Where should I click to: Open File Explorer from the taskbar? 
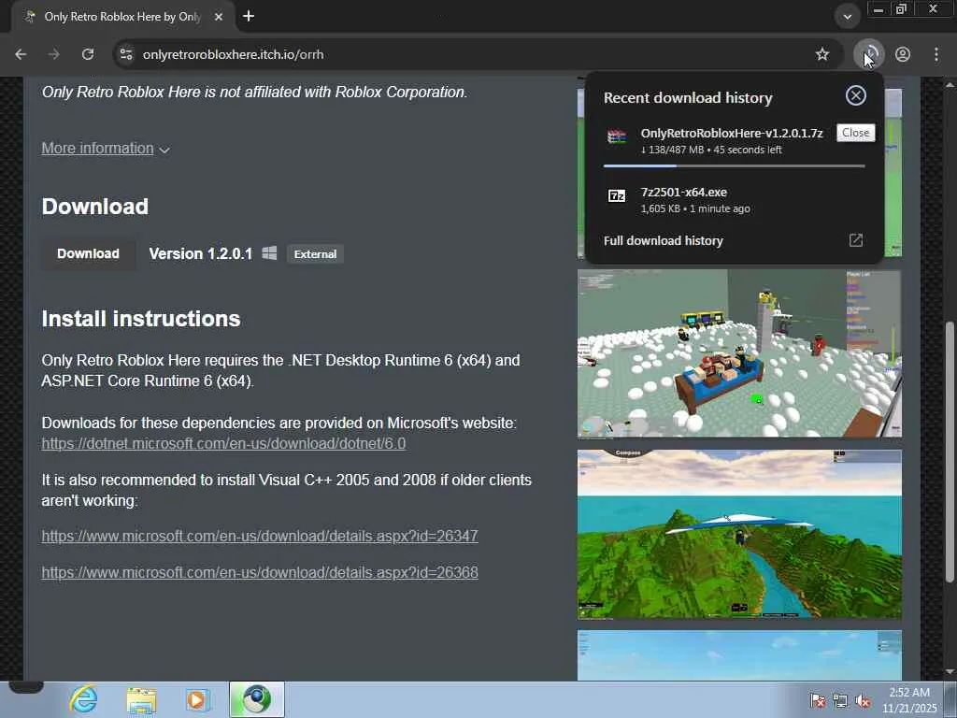tap(141, 699)
